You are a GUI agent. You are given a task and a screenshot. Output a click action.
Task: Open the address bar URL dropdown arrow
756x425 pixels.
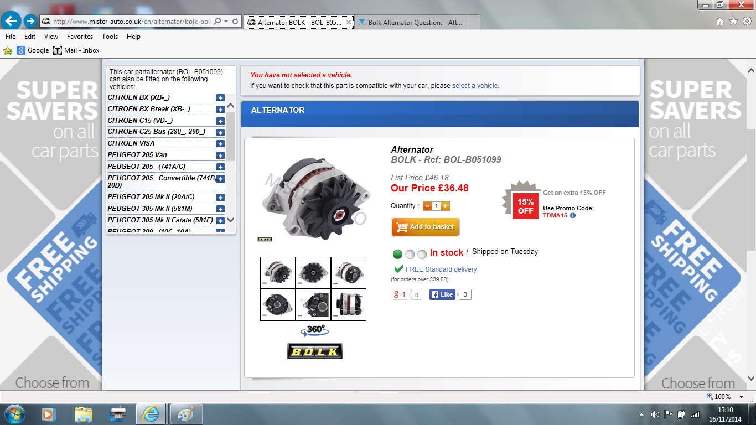point(226,22)
